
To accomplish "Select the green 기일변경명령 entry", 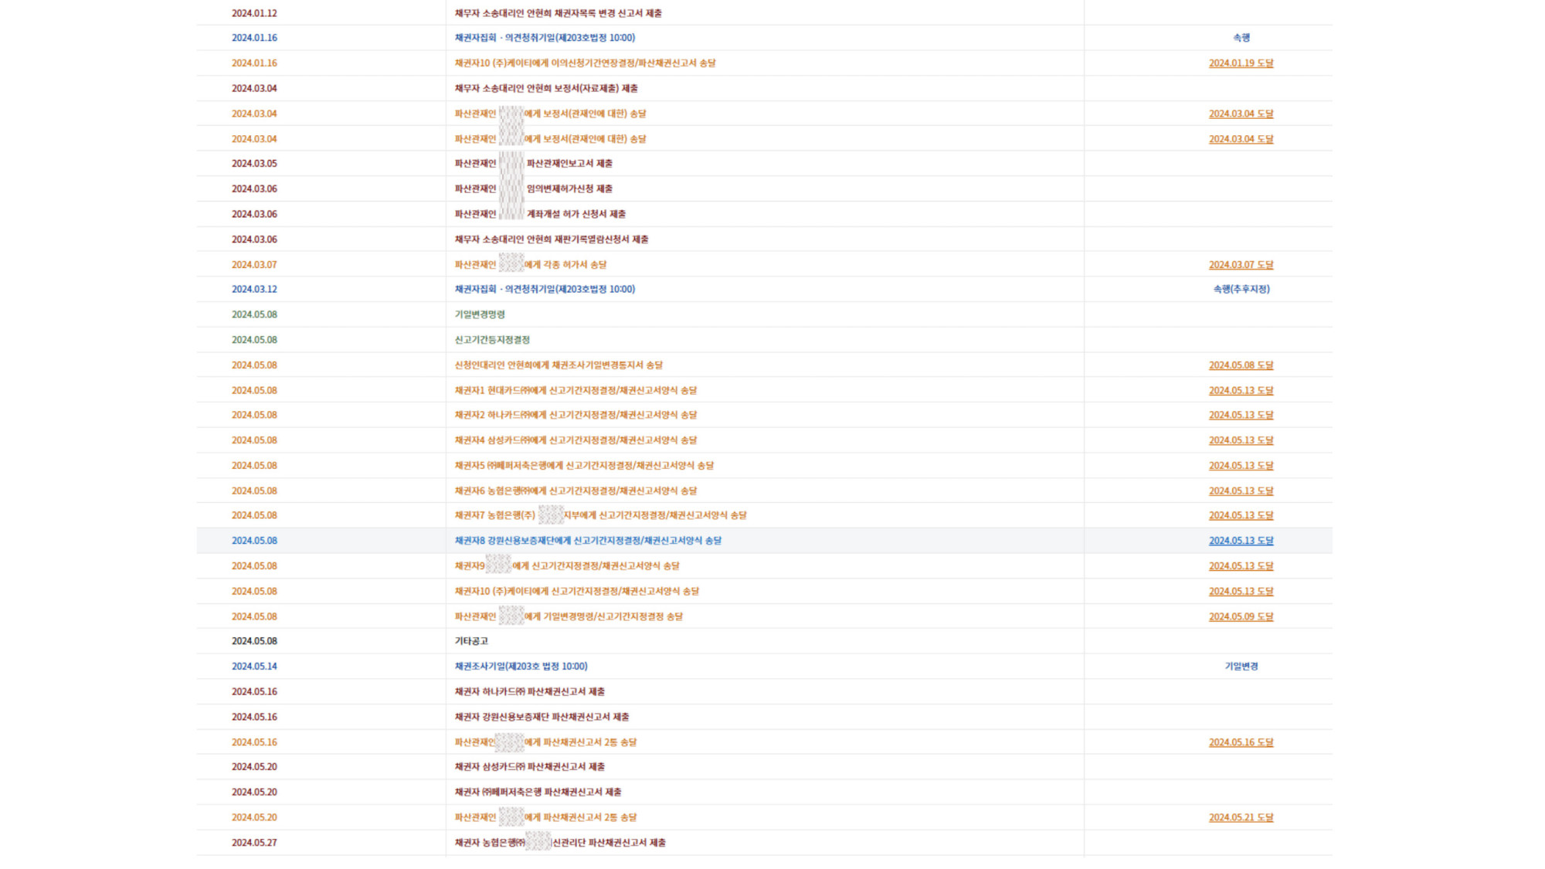I will tap(480, 314).
